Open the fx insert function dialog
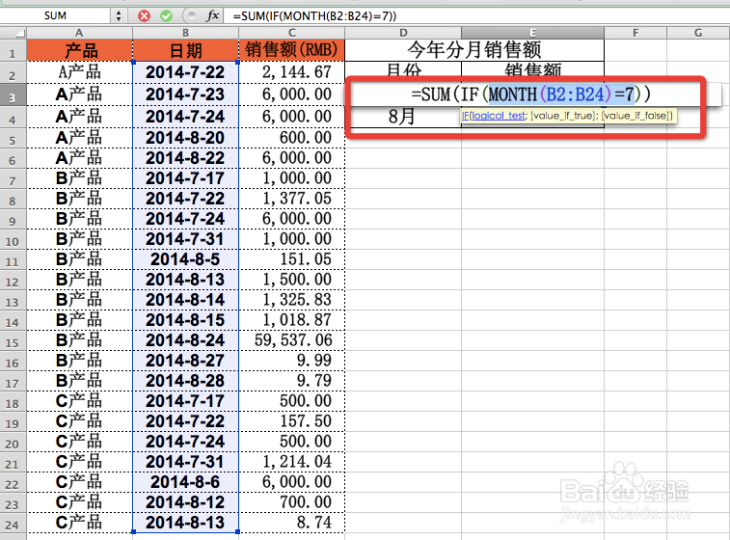Viewport: 730px width, 540px height. point(213,15)
